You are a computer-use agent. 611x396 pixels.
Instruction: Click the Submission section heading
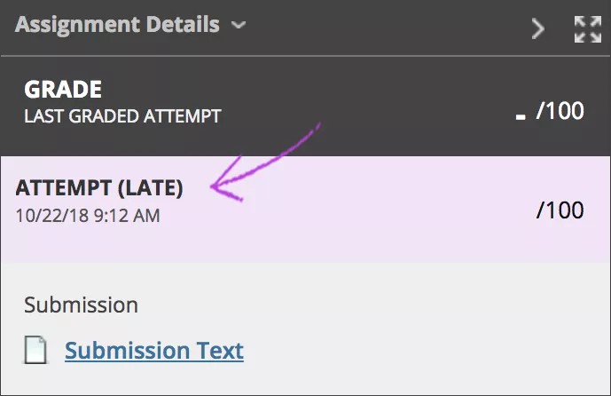(81, 305)
